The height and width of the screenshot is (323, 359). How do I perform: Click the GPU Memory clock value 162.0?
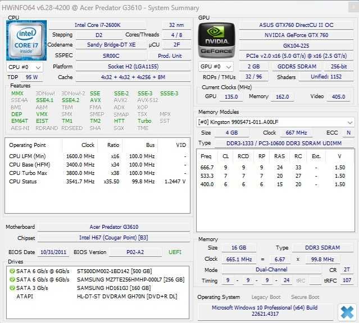coord(282,97)
